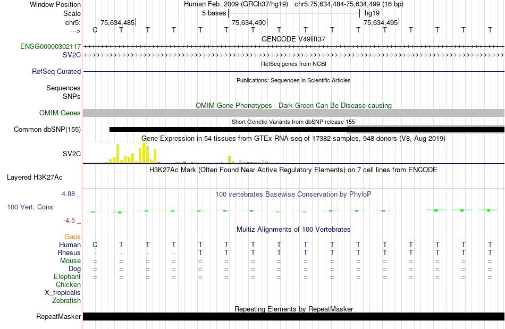This screenshot has height=329, width=505.
Task: Click '100 vertebrates Basewise Conservation by PhyloP'
Action: tap(293, 194)
